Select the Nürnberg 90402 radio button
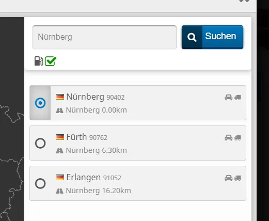The image size is (269, 221). point(40,103)
